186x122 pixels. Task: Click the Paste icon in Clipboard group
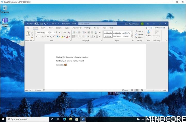(28, 33)
